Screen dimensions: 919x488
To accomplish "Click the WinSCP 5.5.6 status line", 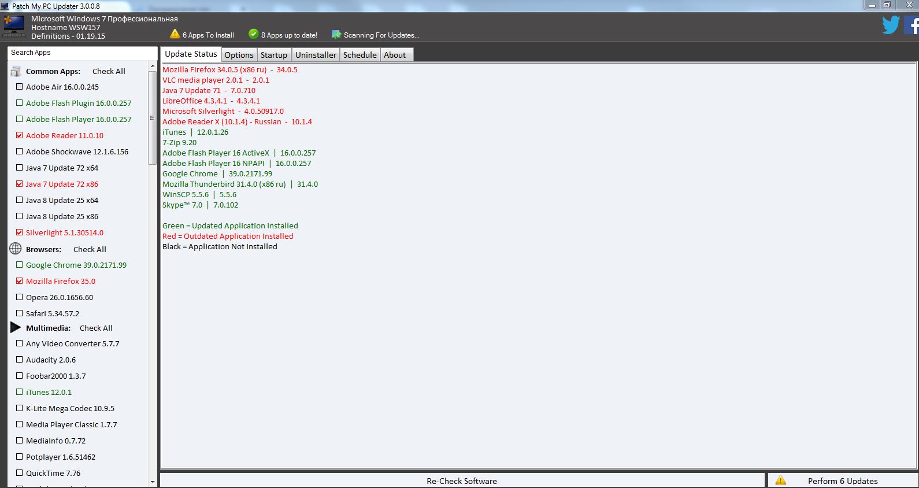I will click(x=199, y=194).
